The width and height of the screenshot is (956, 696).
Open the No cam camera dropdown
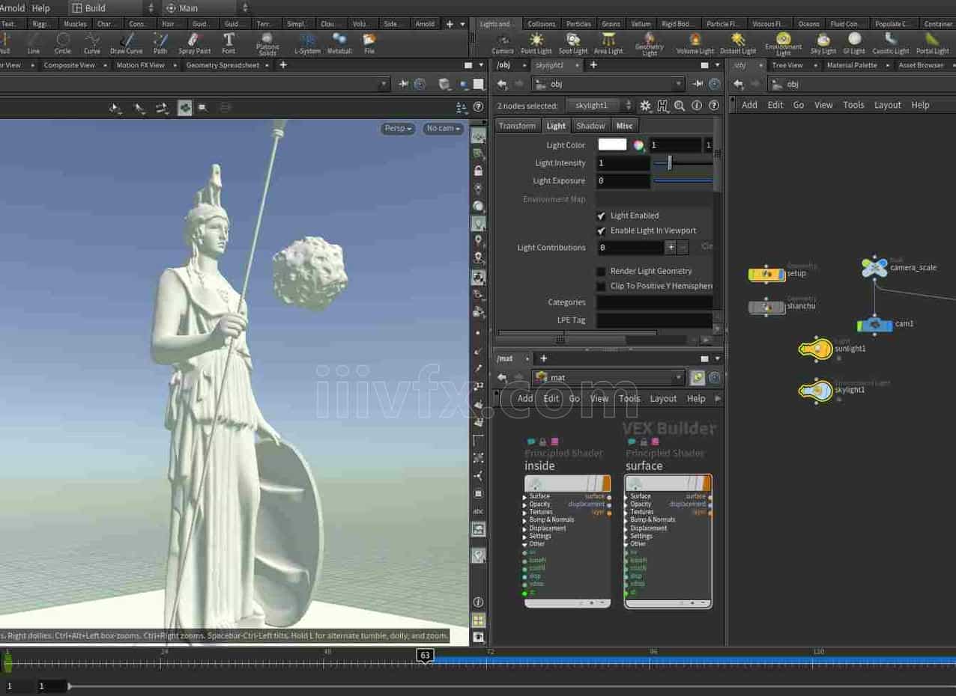pos(444,129)
